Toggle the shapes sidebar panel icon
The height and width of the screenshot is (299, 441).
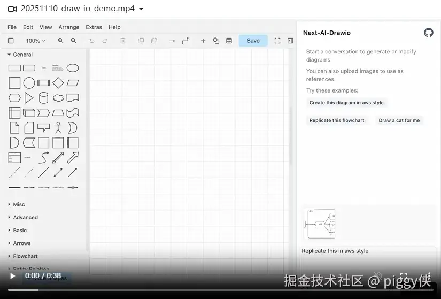[x=11, y=41]
